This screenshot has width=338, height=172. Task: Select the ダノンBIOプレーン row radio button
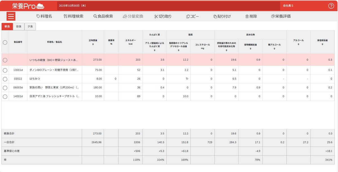(5, 70)
